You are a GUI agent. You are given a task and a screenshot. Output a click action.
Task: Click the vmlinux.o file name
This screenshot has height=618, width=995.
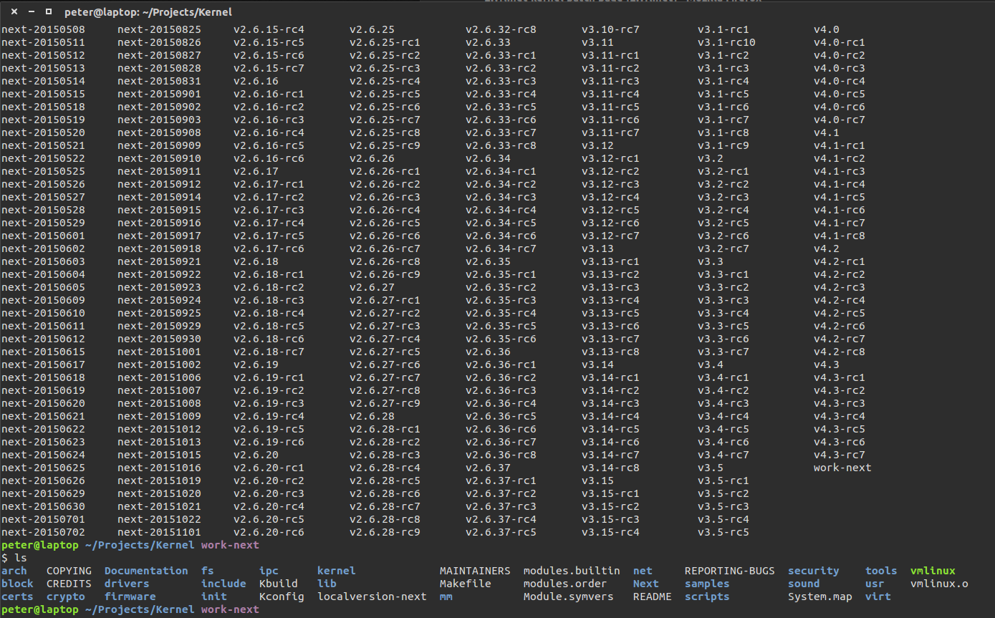tap(939, 584)
